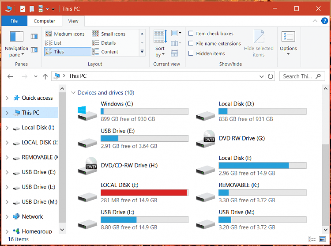331x246 pixels.
Task: Switch to details view in status bar
Action: tap(312, 239)
